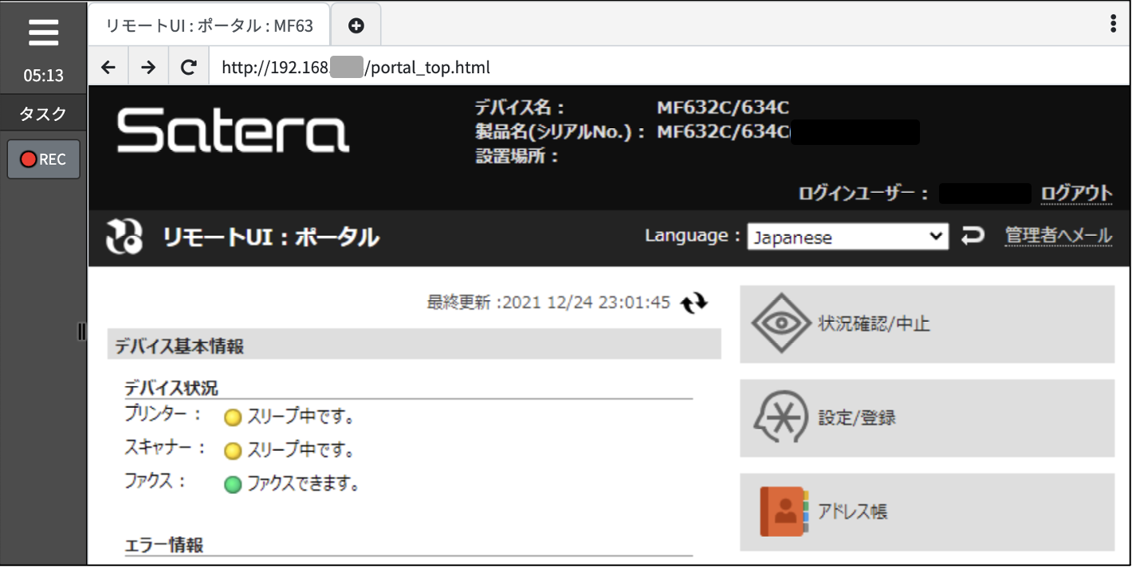Click the ログインユーザー label
Screen dimensions: 1132x567
(x=864, y=194)
